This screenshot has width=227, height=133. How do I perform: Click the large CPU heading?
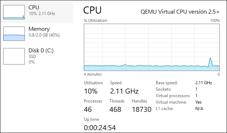[x=92, y=10]
